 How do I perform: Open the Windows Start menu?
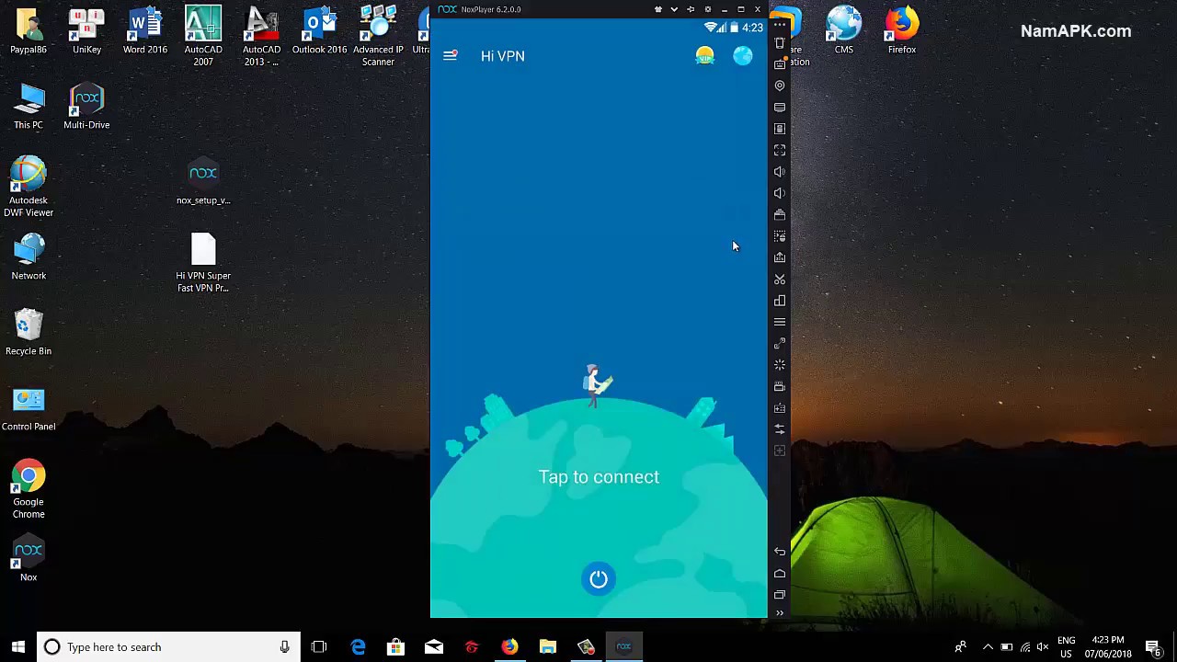pyautogui.click(x=17, y=647)
